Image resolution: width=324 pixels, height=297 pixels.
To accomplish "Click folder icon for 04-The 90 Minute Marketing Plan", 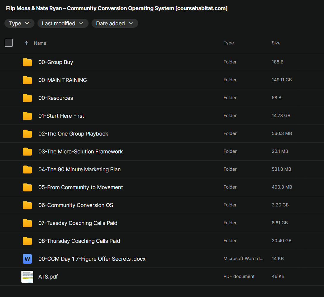I will (27, 170).
